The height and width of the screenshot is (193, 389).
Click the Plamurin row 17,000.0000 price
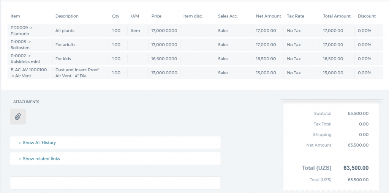[164, 31]
